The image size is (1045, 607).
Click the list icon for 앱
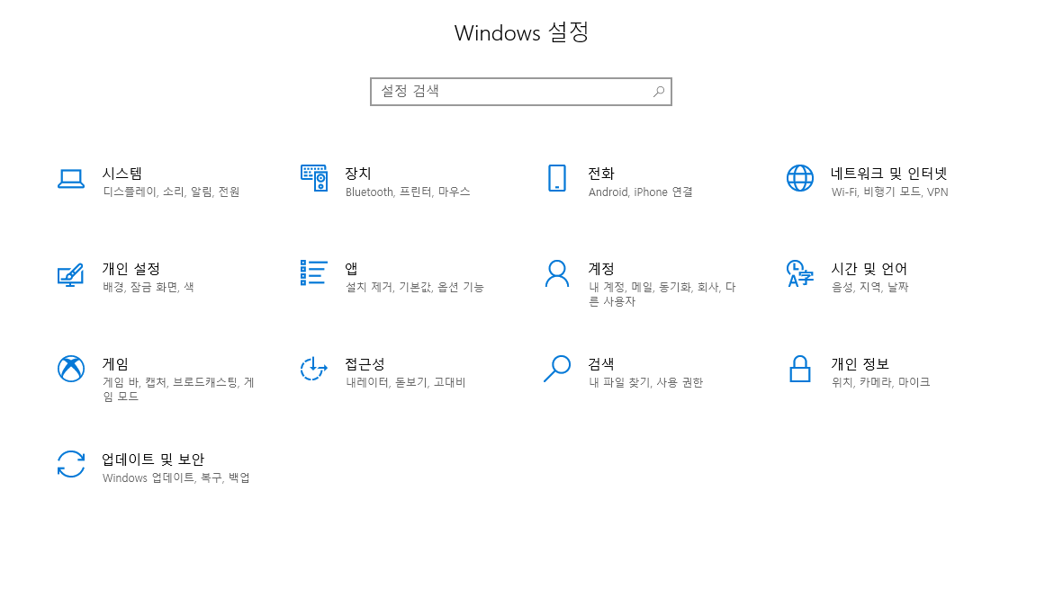click(314, 272)
